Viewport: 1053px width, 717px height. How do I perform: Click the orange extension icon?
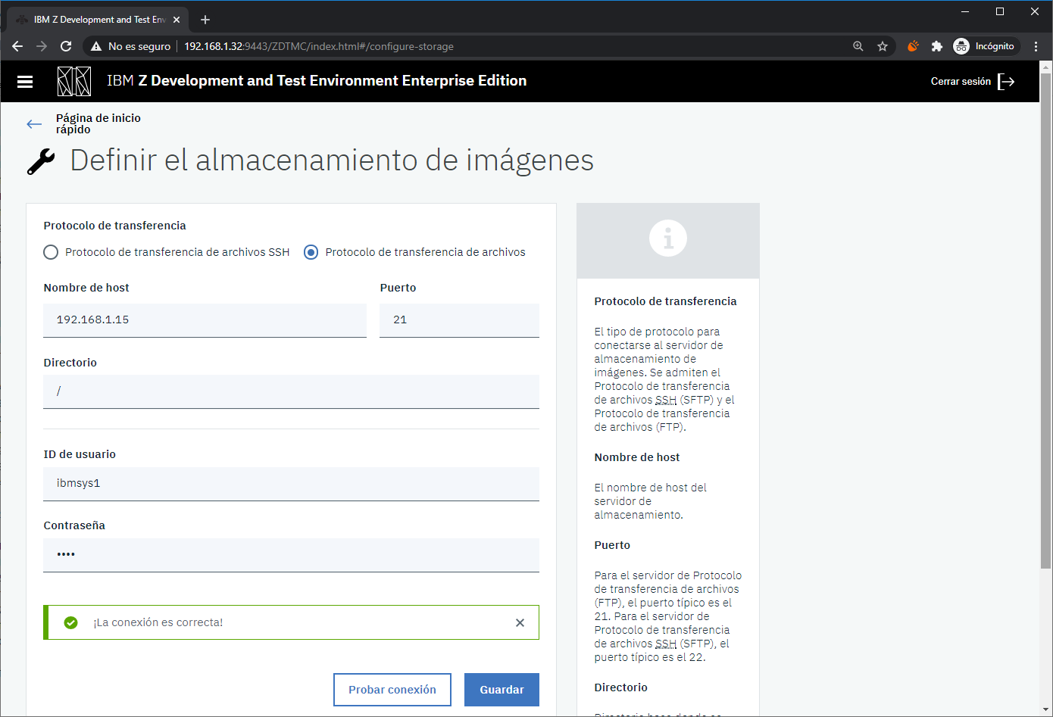coord(913,46)
